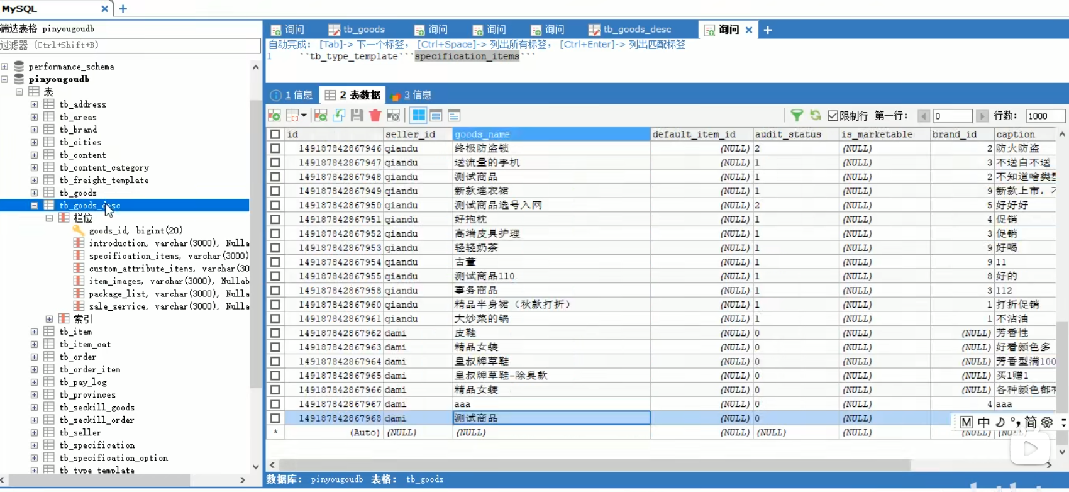Click the table icon beside tb_seller
Image resolution: width=1069 pixels, height=492 pixels.
click(x=49, y=432)
